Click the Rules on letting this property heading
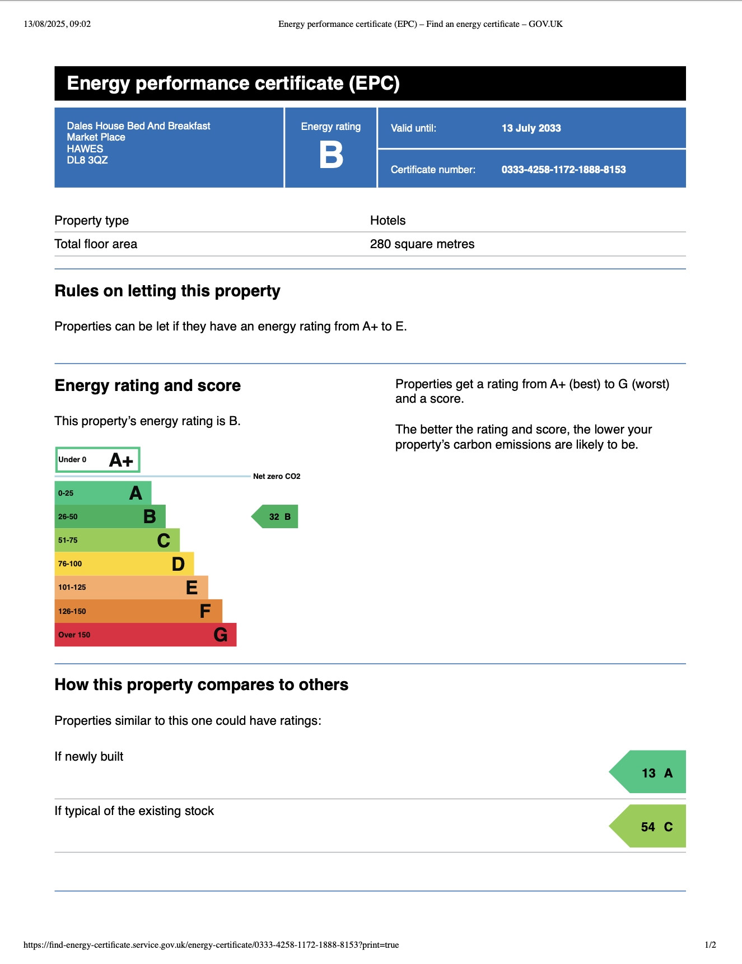742x964 pixels. coord(167,291)
